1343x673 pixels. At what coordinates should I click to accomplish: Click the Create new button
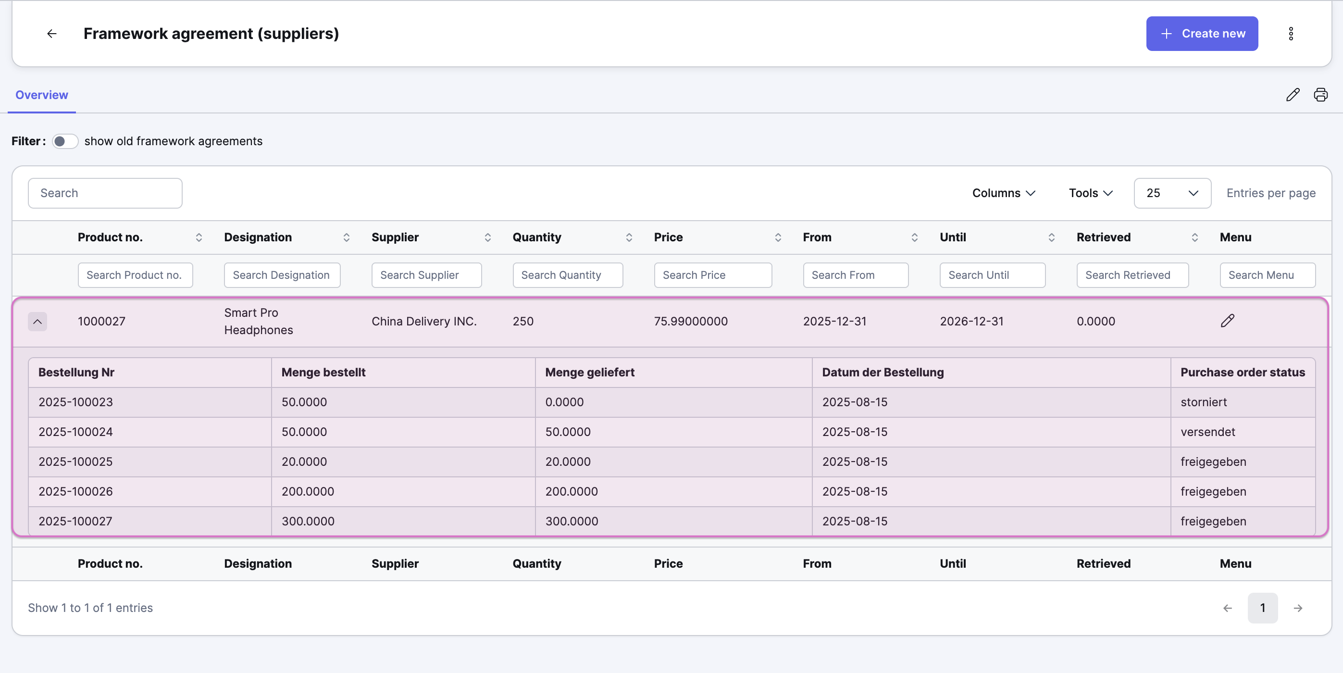pos(1202,34)
